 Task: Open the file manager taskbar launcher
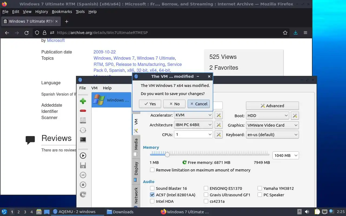39,212
